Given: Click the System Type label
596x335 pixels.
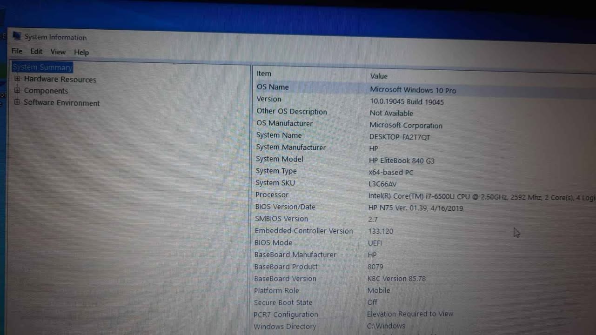Looking at the screenshot, I should pos(276,171).
